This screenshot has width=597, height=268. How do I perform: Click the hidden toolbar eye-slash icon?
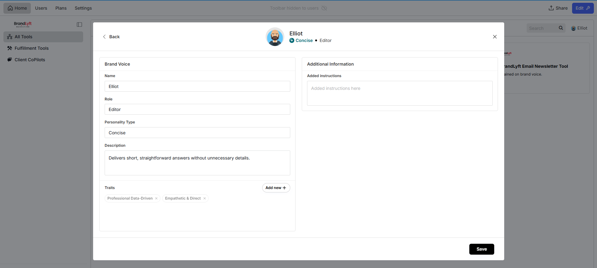point(324,8)
